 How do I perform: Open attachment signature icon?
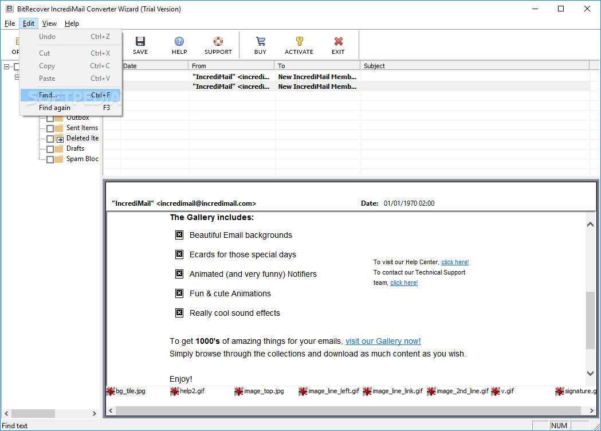point(560,391)
